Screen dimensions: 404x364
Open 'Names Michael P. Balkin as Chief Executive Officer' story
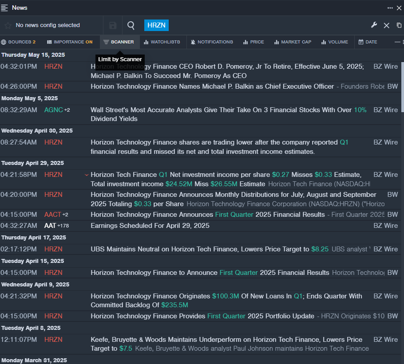pyautogui.click(x=212, y=86)
